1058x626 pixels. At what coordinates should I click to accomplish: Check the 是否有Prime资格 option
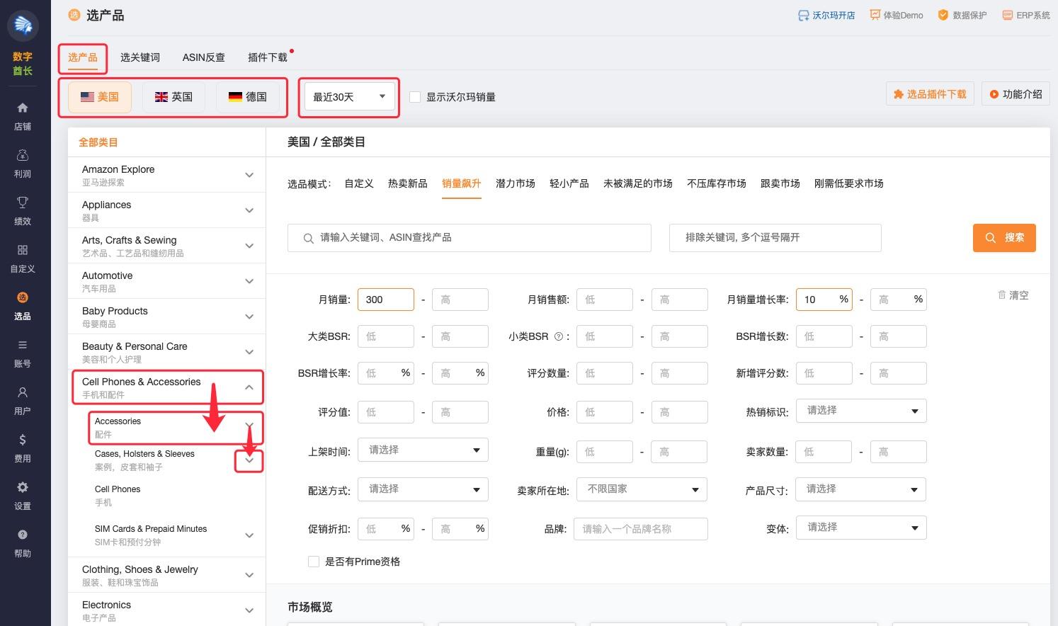click(x=314, y=562)
